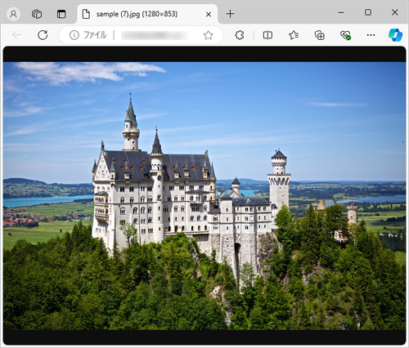Open the Copilot sidebar icon
Screen dimensions: 409x348
pos(395,35)
